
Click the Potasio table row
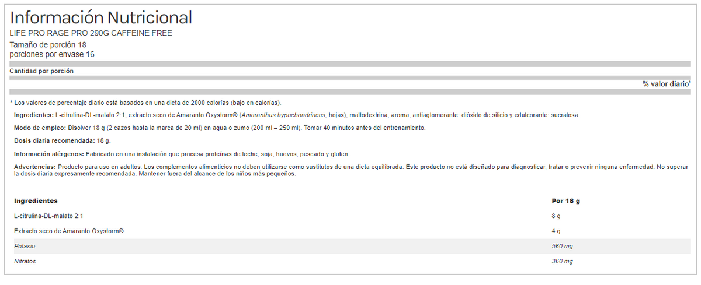(350, 246)
